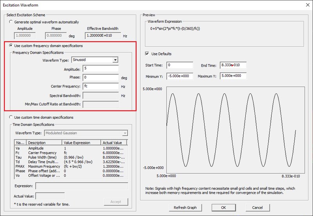Viewport: 313px width, 216px height.
Task: Select Use custom frequency domain specifications
Action: 11,45
